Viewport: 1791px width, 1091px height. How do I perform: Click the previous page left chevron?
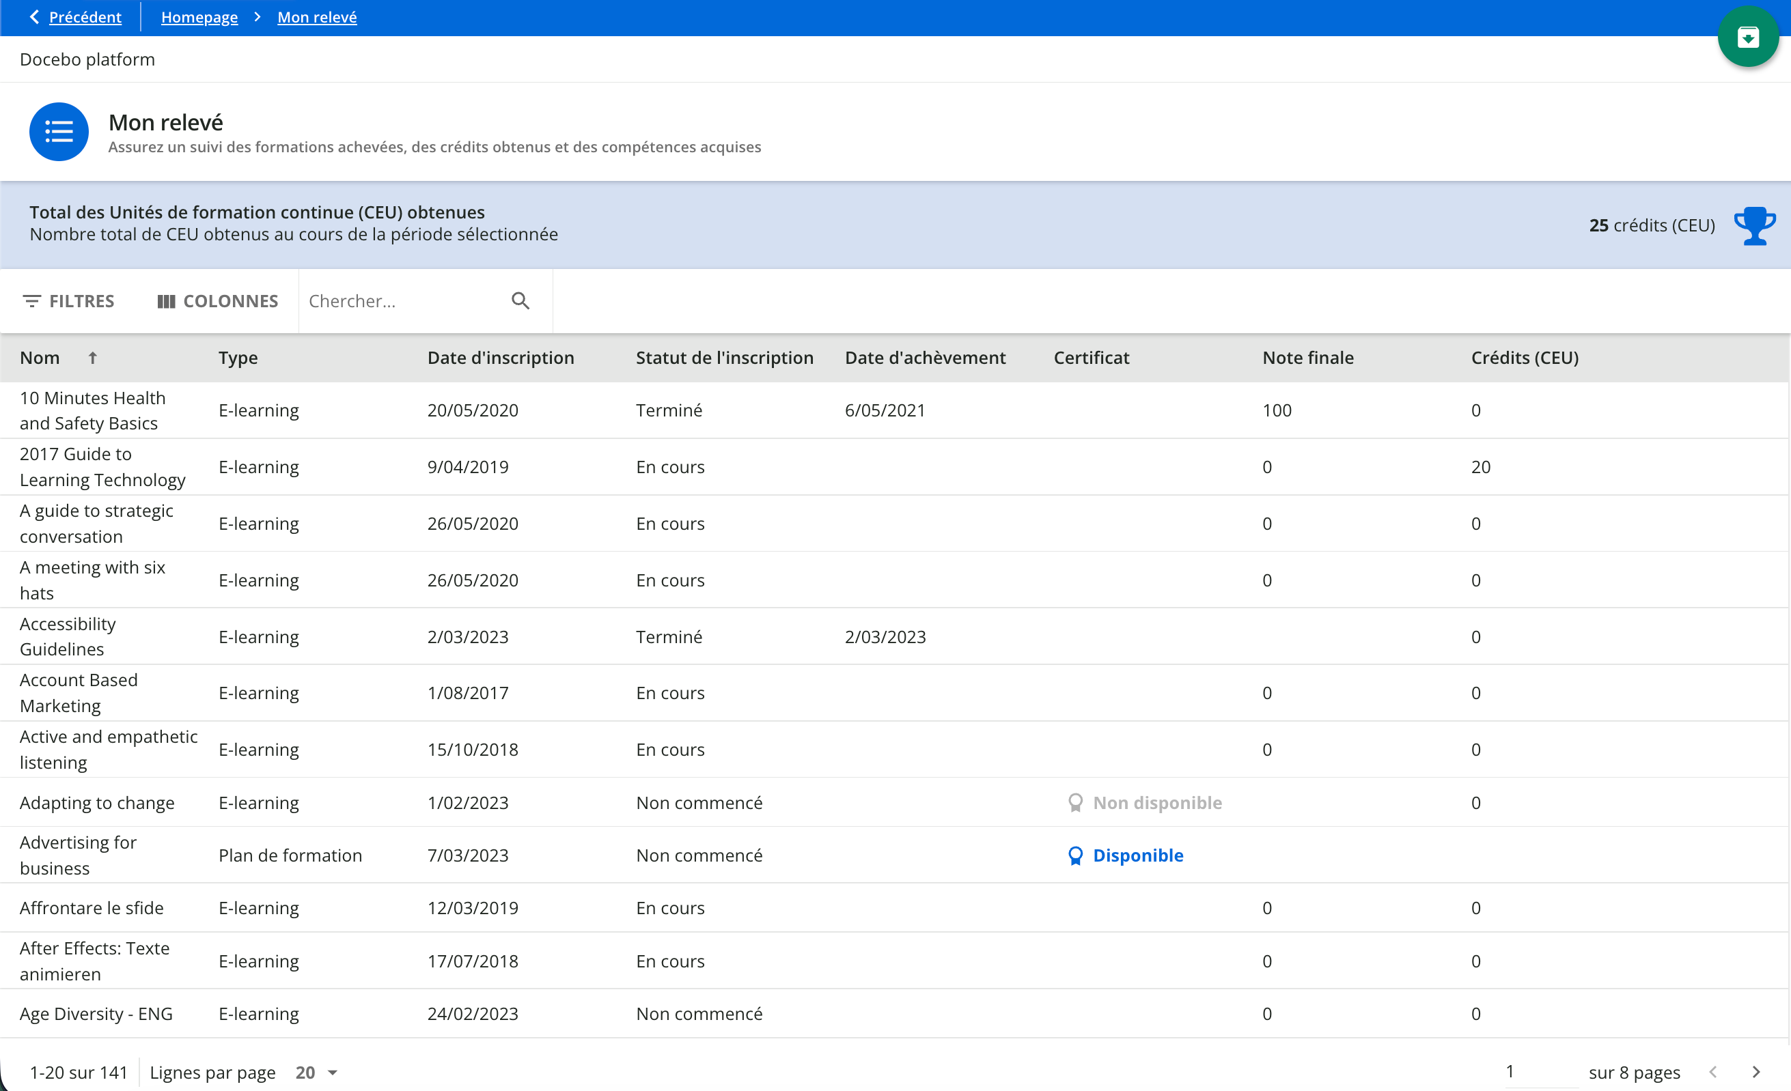tap(1714, 1072)
